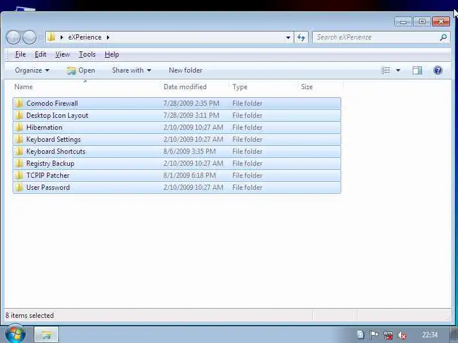Click the magnifier search icon
Viewport: 458px width, 343px height.
tap(444, 37)
